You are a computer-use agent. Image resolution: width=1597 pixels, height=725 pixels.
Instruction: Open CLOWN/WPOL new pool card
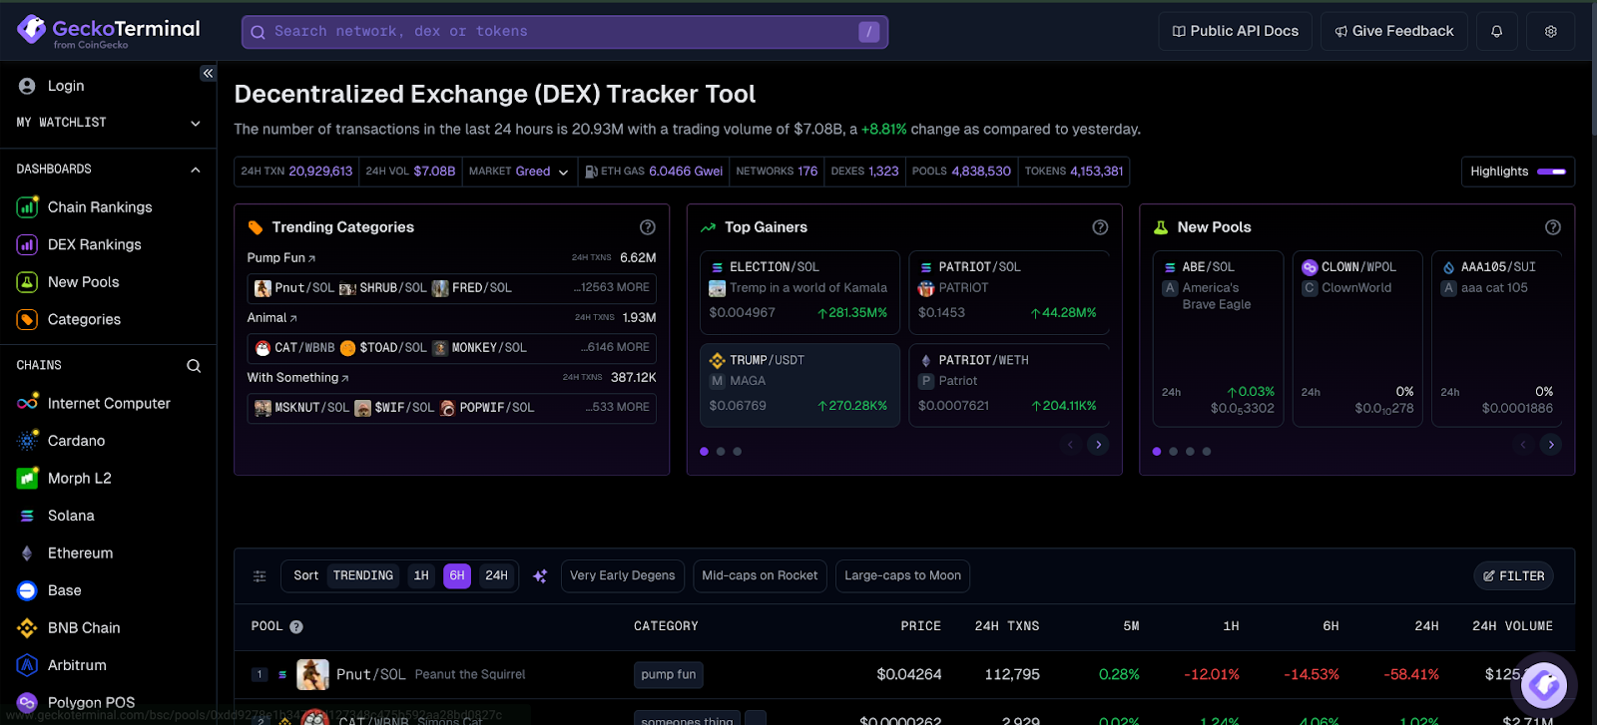[x=1357, y=339]
